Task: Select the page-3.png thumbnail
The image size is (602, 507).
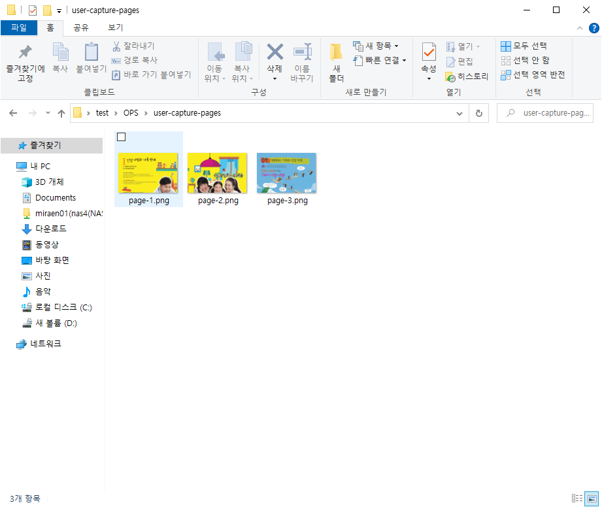Action: tap(286, 172)
